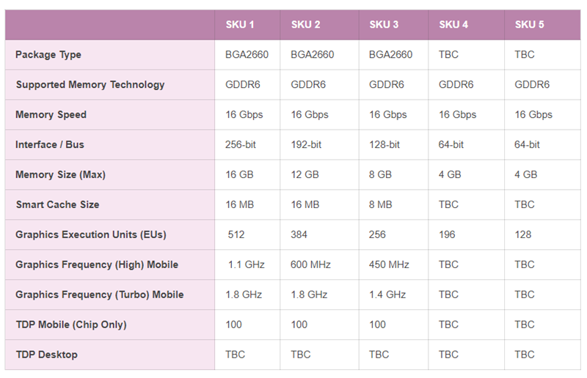The height and width of the screenshot is (378, 587).
Task: Click the 12 GB memory size cell
Action: pyautogui.click(x=305, y=174)
